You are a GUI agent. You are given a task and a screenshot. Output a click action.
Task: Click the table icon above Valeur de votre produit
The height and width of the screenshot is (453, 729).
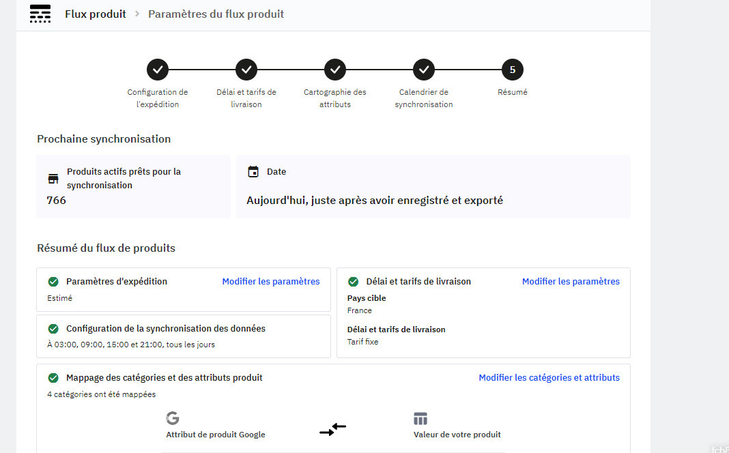pyautogui.click(x=420, y=419)
